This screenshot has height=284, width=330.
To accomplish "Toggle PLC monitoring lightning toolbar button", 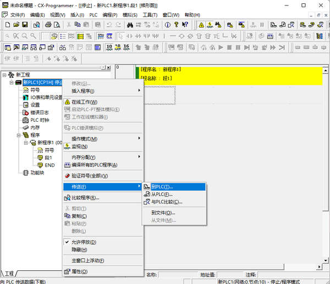I will 210,25.
